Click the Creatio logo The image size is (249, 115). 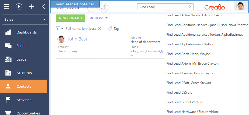215,7
